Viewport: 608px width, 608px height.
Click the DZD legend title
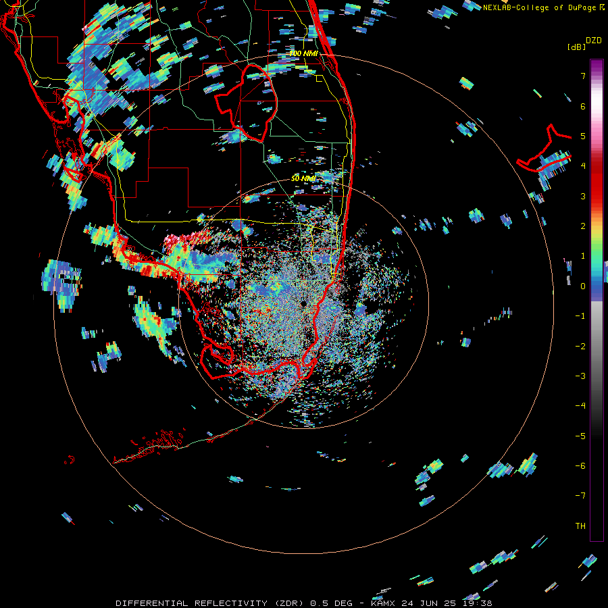tap(594, 41)
